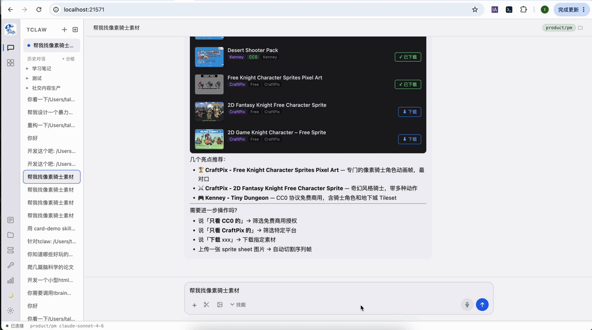Click the product/pm tag in header

[559, 28]
